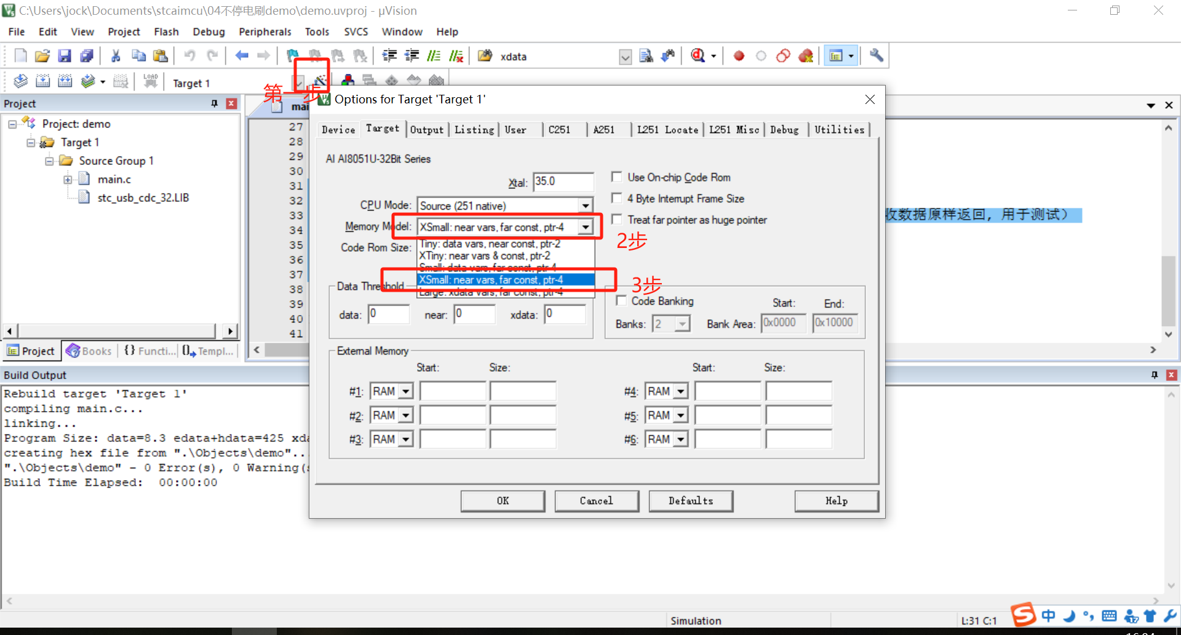1181x635 pixels.
Task: Switch to the L251 Locate tab
Action: point(667,130)
